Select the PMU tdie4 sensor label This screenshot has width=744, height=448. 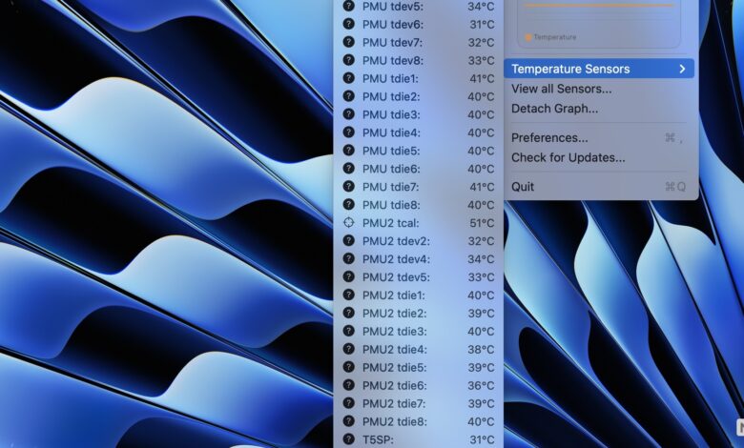click(391, 132)
